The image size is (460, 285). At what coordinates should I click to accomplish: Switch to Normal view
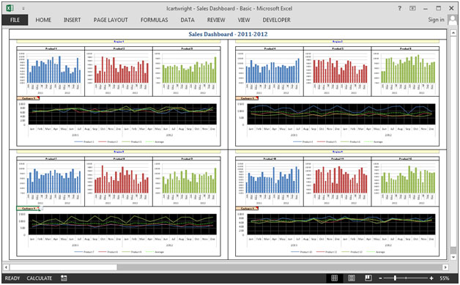pos(335,278)
